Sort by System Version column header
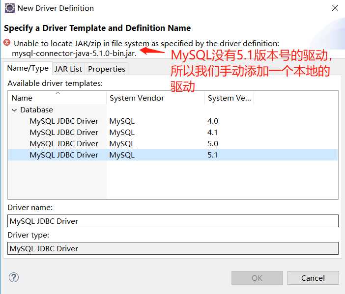 pyautogui.click(x=230, y=98)
